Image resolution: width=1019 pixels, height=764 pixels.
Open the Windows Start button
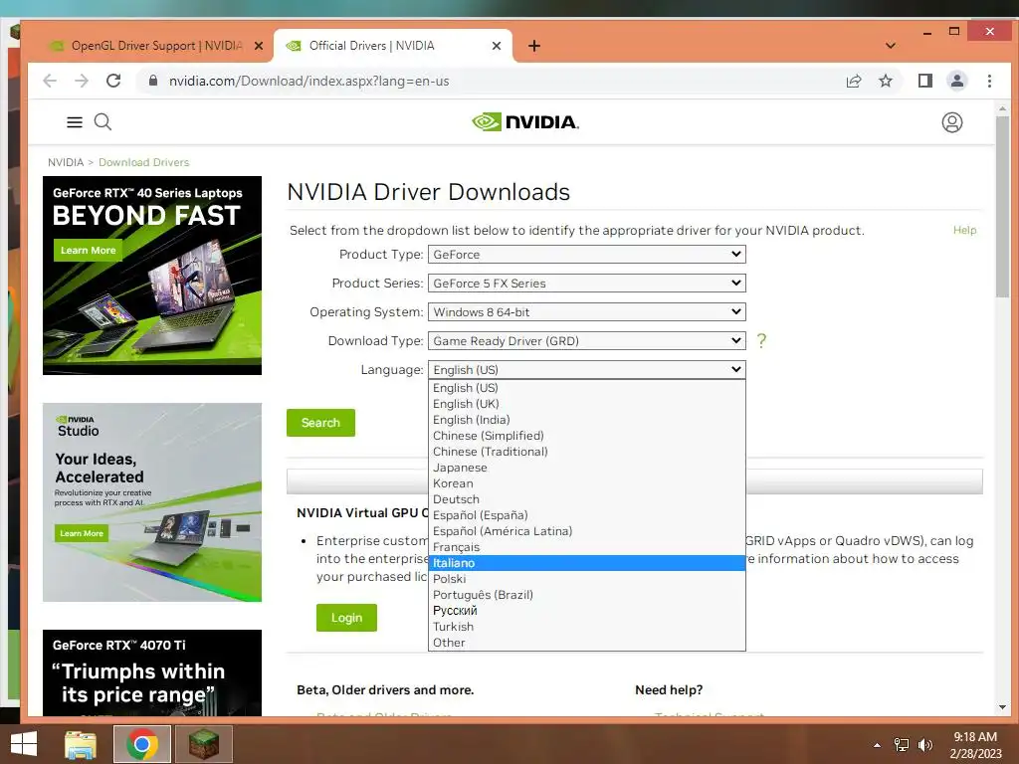click(24, 744)
